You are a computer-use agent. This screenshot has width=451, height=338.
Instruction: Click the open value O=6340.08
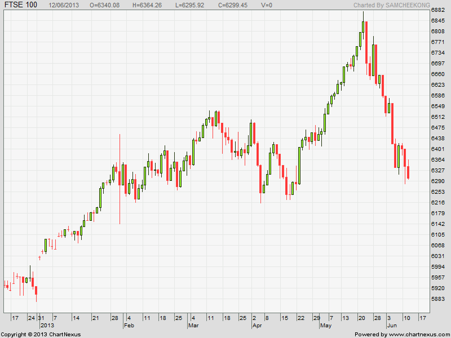pos(105,5)
